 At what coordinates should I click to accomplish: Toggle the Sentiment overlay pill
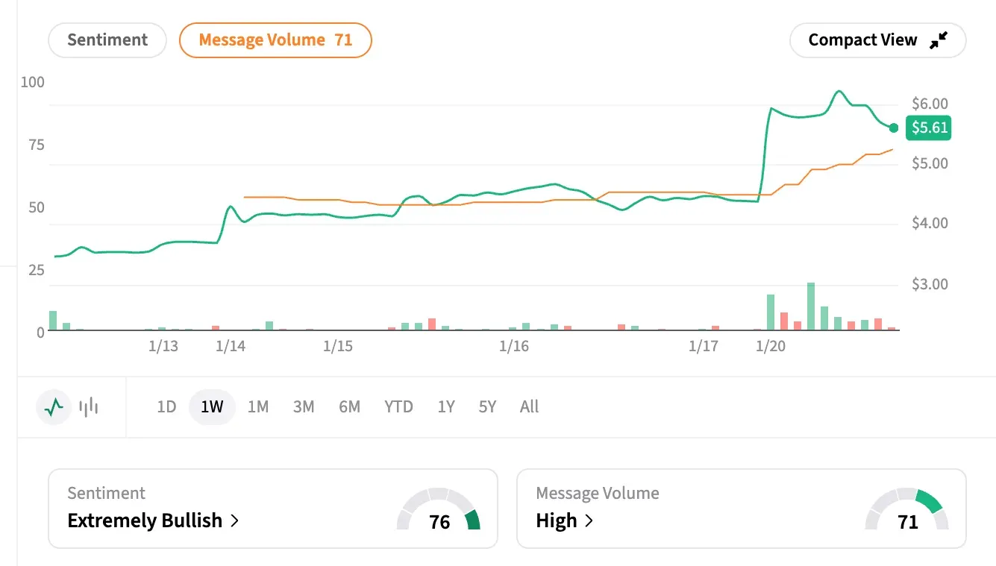pos(107,40)
